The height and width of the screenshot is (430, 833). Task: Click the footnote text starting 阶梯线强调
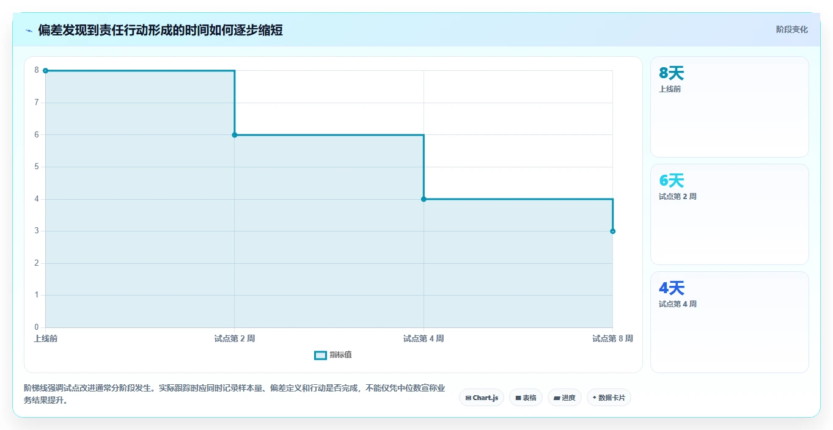point(234,394)
